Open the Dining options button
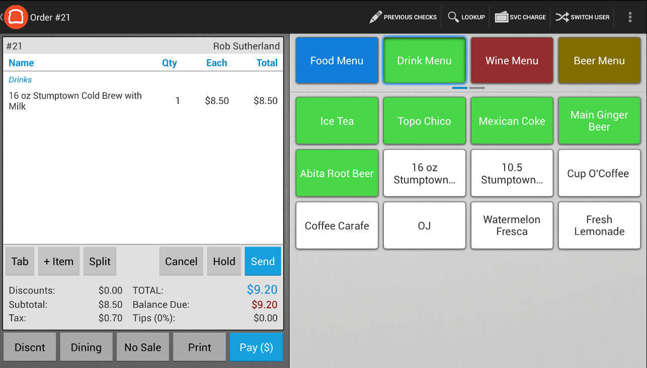The width and height of the screenshot is (647, 368). tap(86, 347)
